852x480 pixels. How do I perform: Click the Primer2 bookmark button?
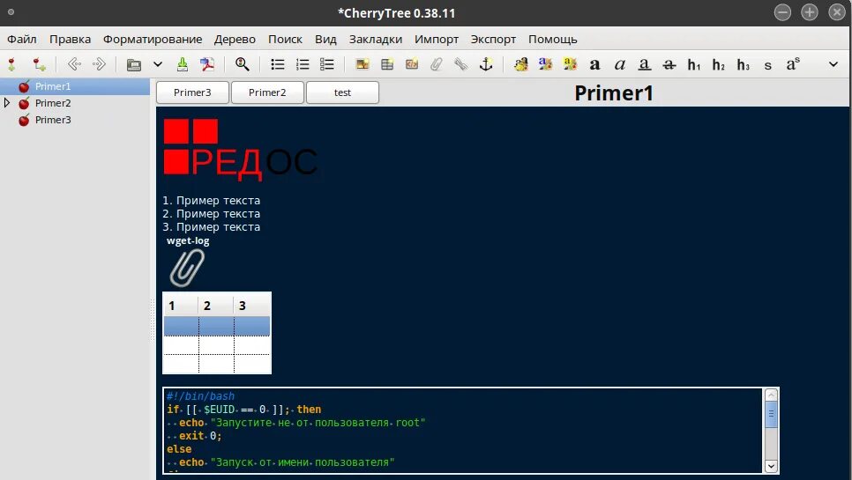click(x=267, y=92)
